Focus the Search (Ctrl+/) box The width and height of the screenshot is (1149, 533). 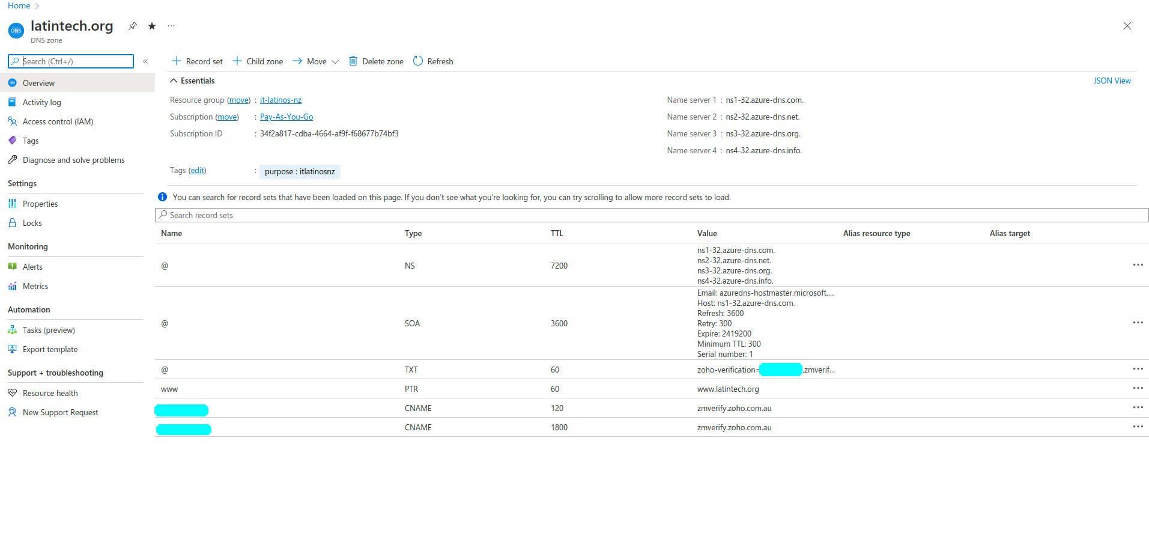click(71, 61)
